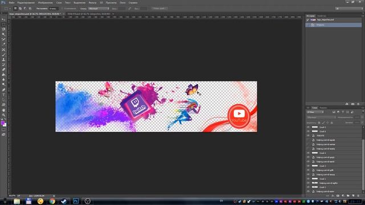Select the Eyedropper tool
This screenshot has width=365, height=205.
[3, 44]
